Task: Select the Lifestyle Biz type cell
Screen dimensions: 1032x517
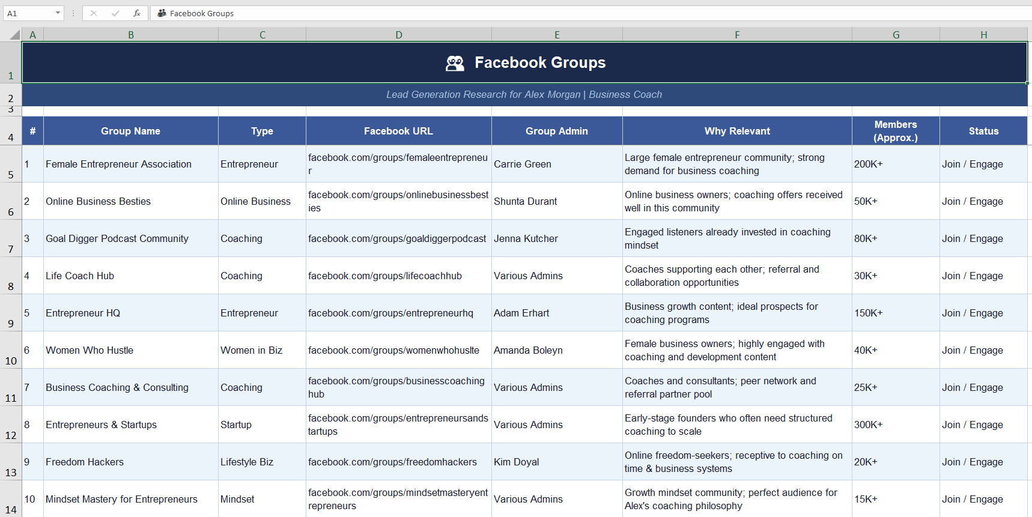Action: (x=262, y=462)
